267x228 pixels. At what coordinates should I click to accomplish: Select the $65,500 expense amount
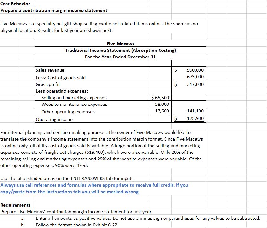click(160, 98)
